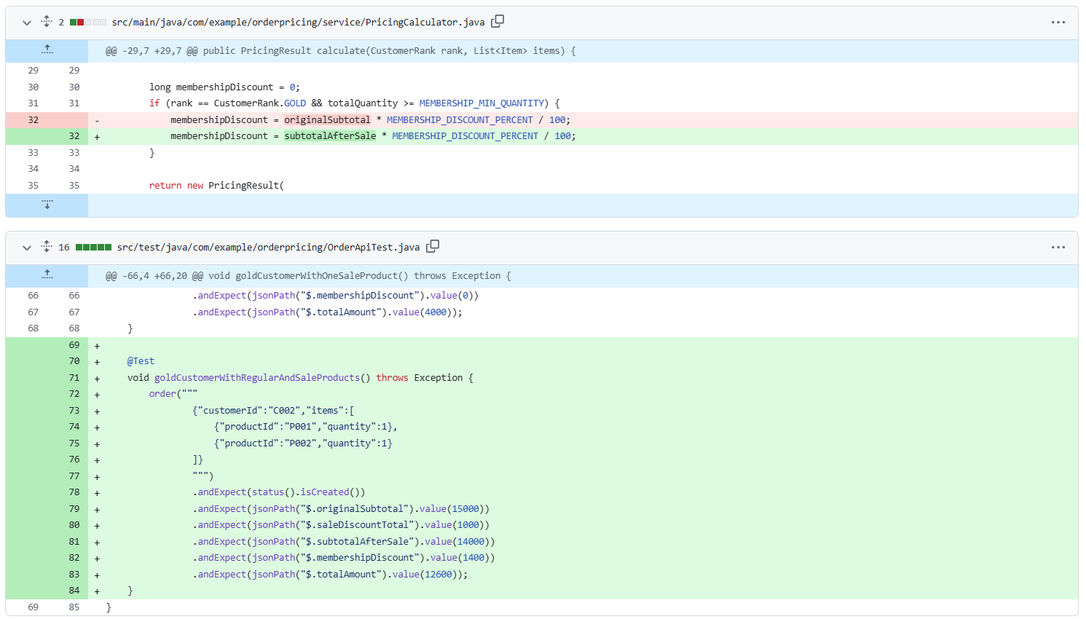Click the '$.saleDiscountTotal' value(1000) line
Viewport: 1086px width, 619px height.
341,525
